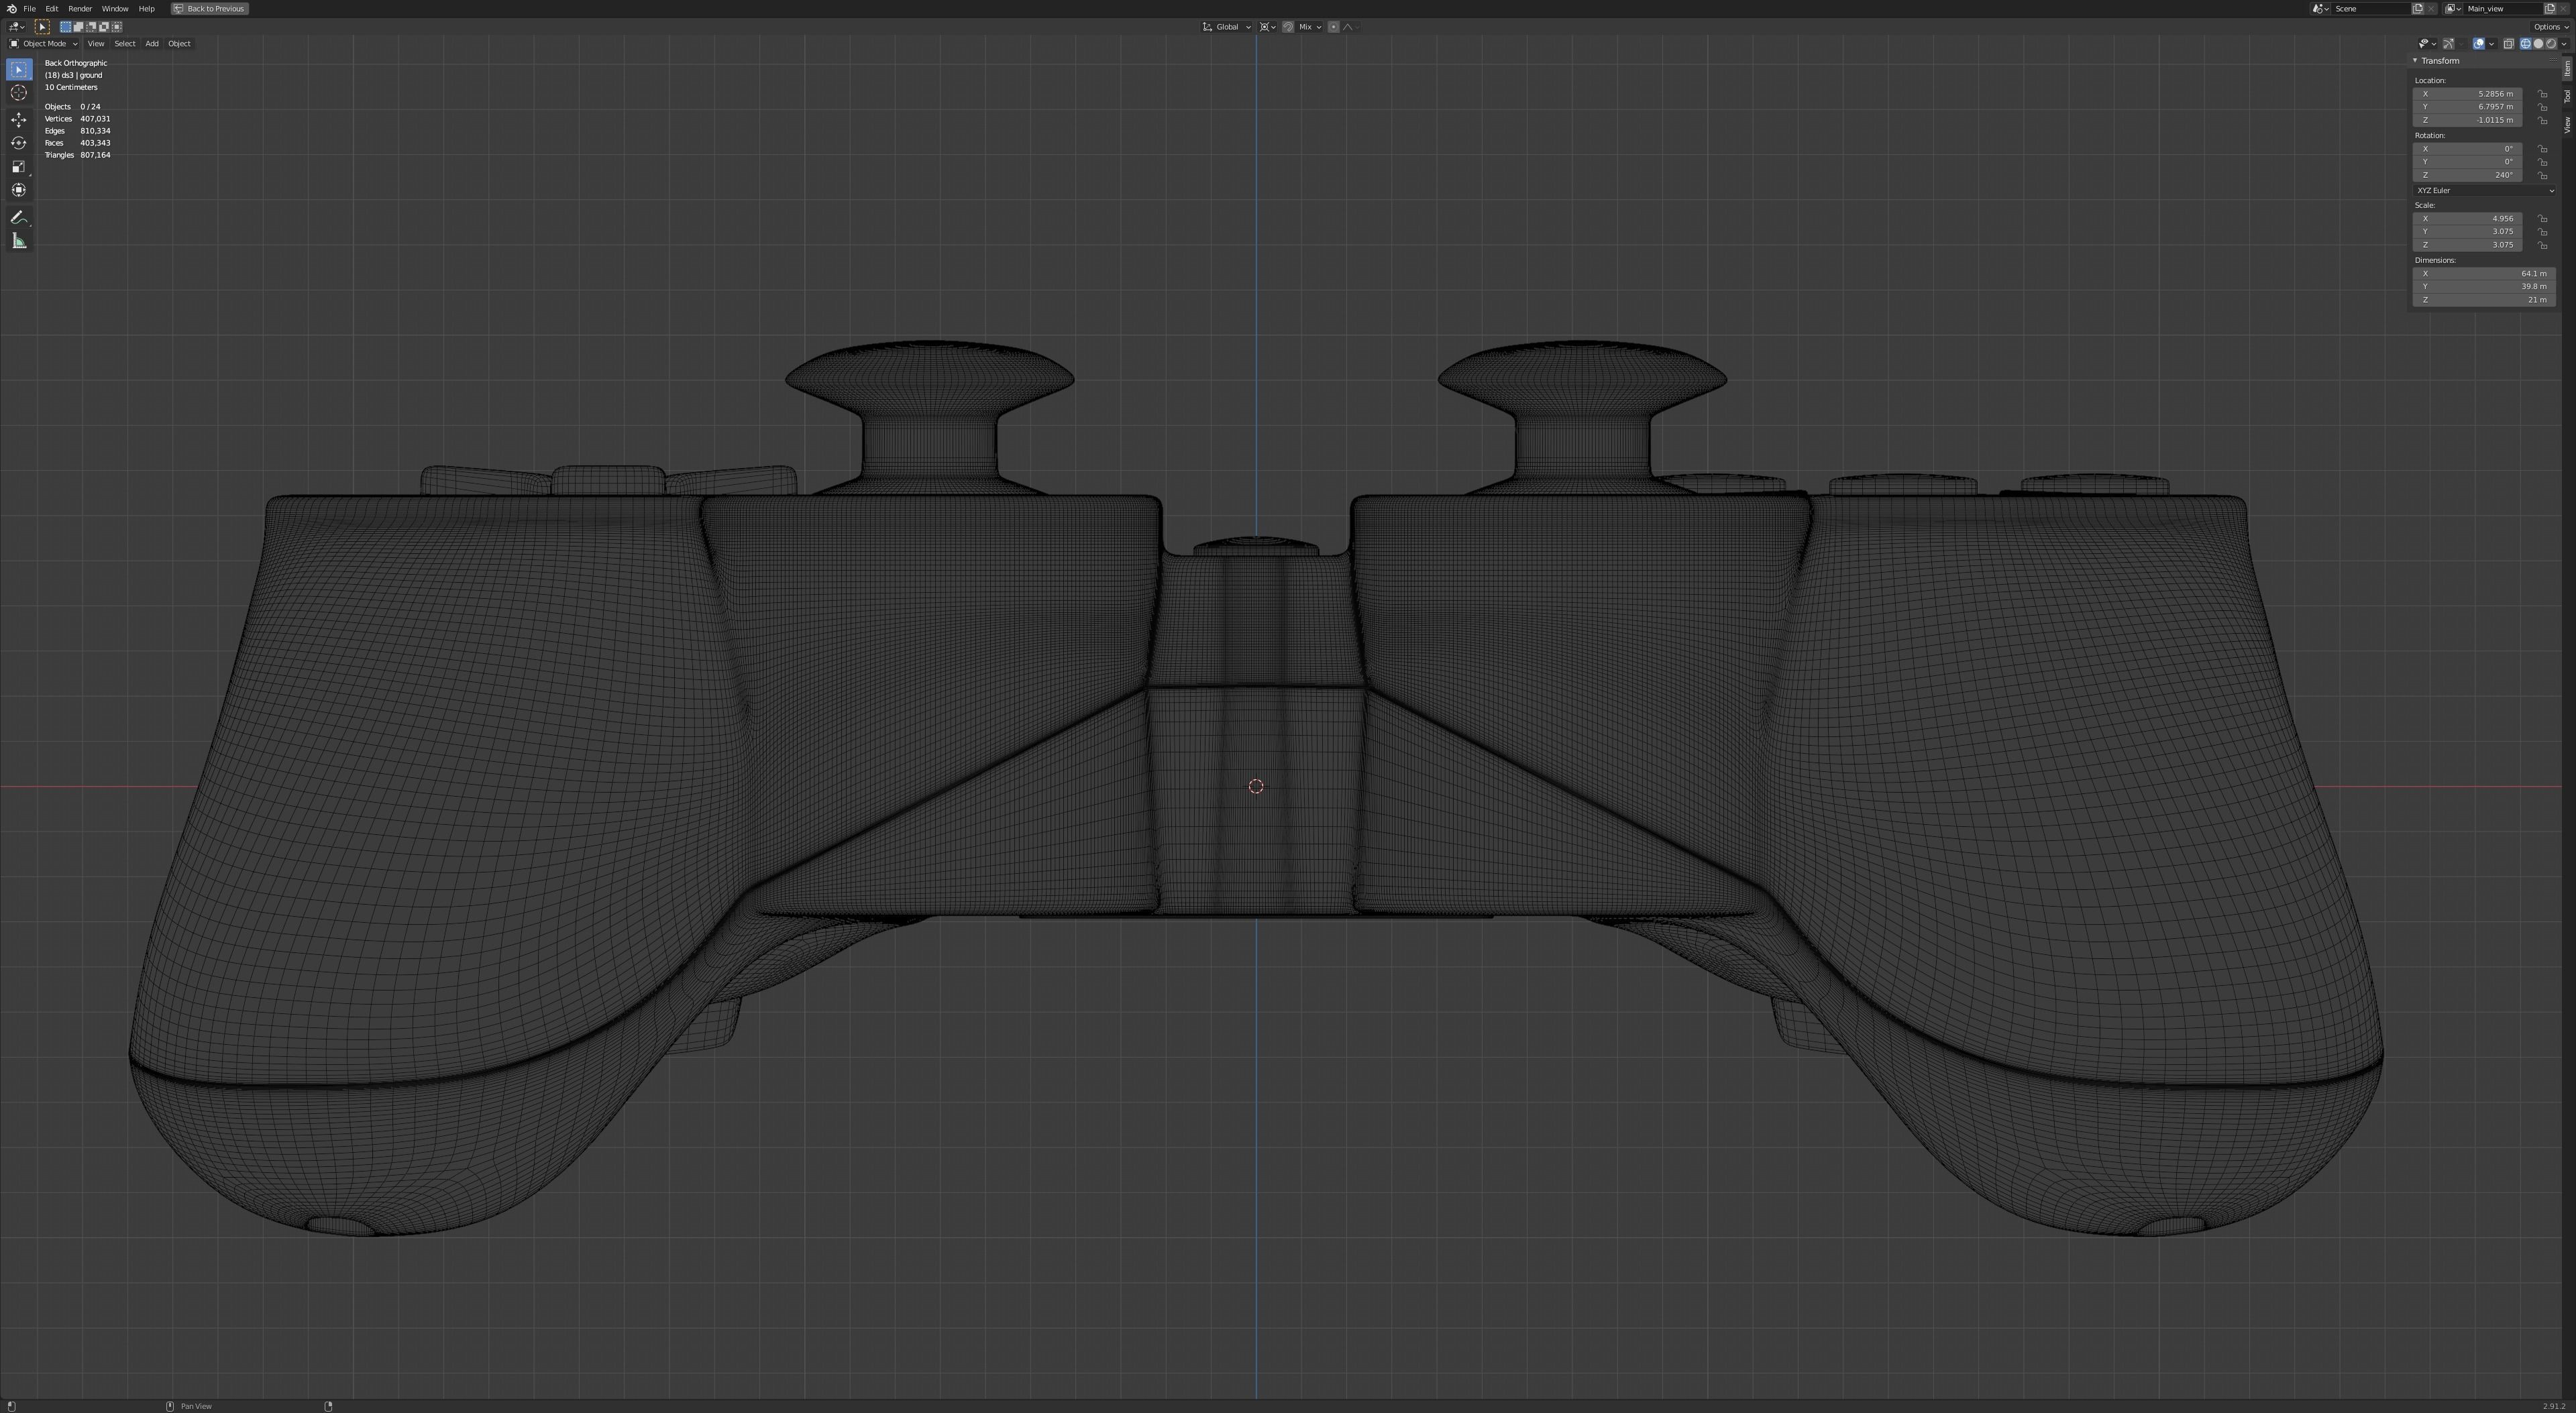Expand XYZ Euler rotation mode dropdown
The width and height of the screenshot is (2576, 1413).
pyautogui.click(x=2484, y=190)
